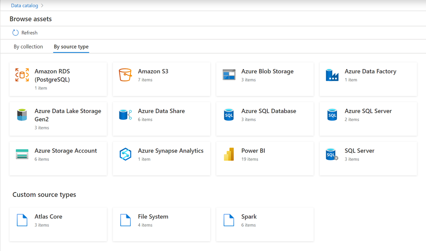Open Azure SQL Database title
The height and width of the screenshot is (251, 426).
pyautogui.click(x=269, y=111)
